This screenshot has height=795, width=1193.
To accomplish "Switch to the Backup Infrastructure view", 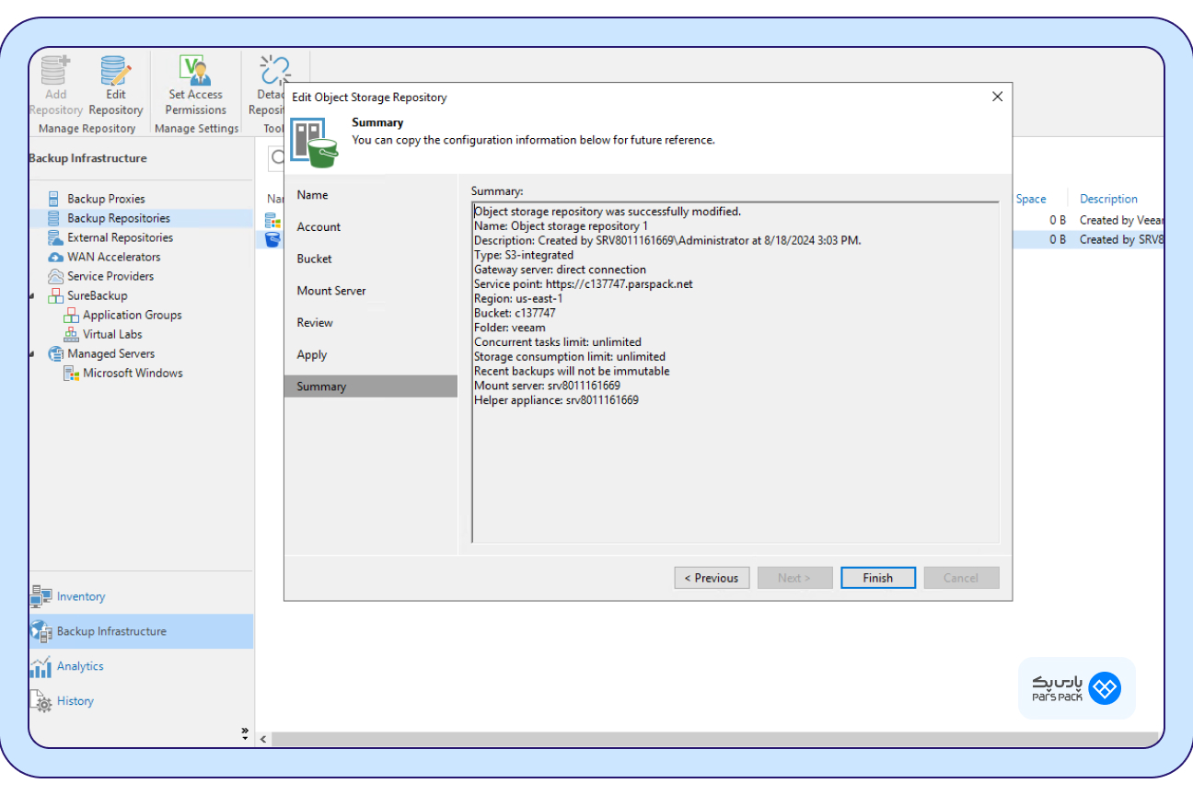I will coord(140,631).
